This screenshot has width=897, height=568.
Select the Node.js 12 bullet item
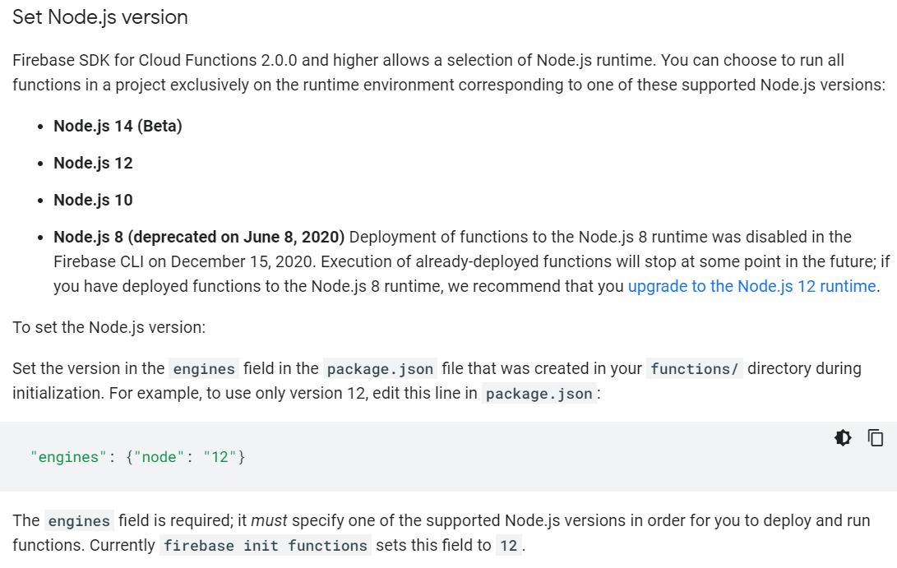(x=93, y=163)
